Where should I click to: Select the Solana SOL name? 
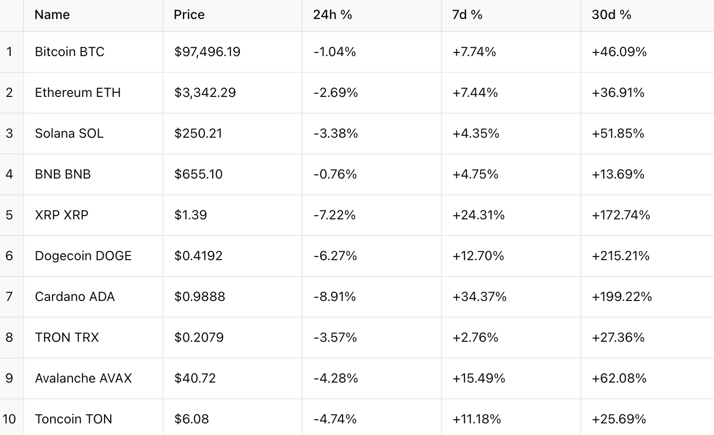pyautogui.click(x=69, y=133)
